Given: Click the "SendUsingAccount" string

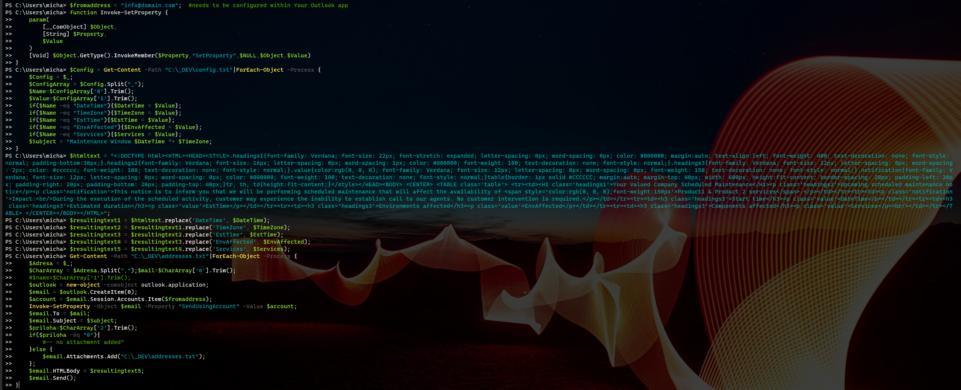Looking at the screenshot, I should tap(209, 306).
